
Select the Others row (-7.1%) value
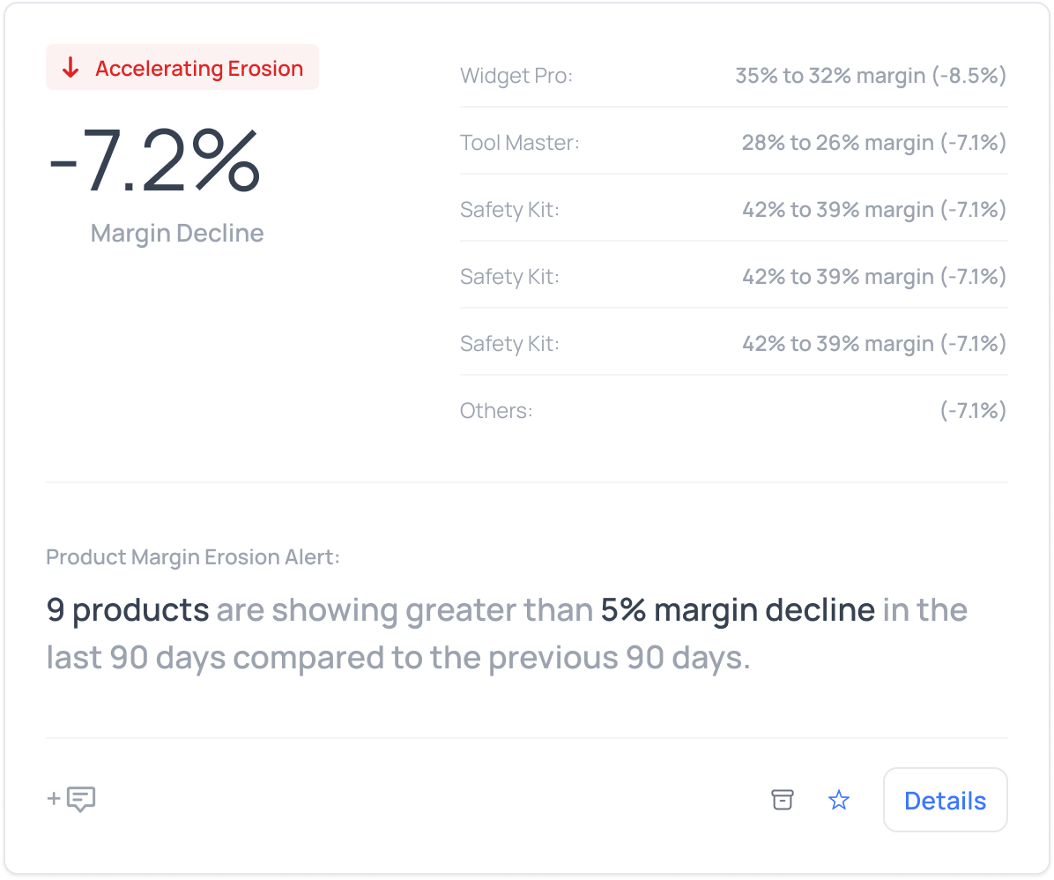tap(973, 411)
